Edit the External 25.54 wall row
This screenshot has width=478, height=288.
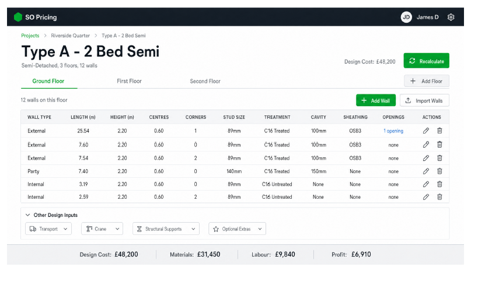coord(426,131)
